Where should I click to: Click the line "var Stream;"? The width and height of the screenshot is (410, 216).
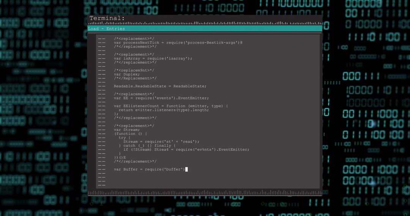tap(127, 130)
